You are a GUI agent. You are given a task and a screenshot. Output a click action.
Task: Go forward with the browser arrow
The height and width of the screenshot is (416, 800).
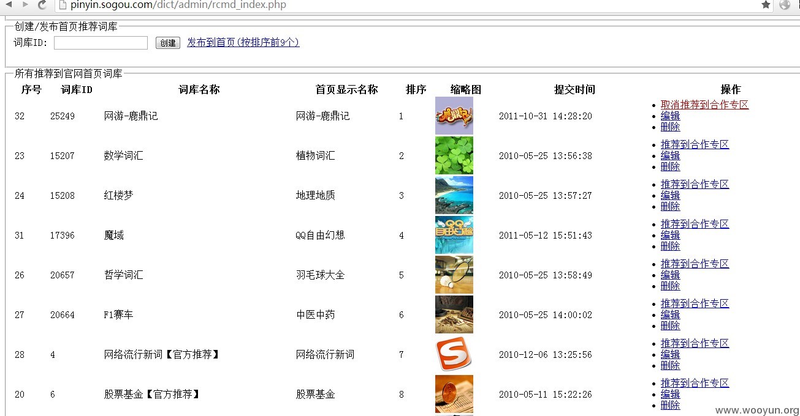(x=25, y=4)
